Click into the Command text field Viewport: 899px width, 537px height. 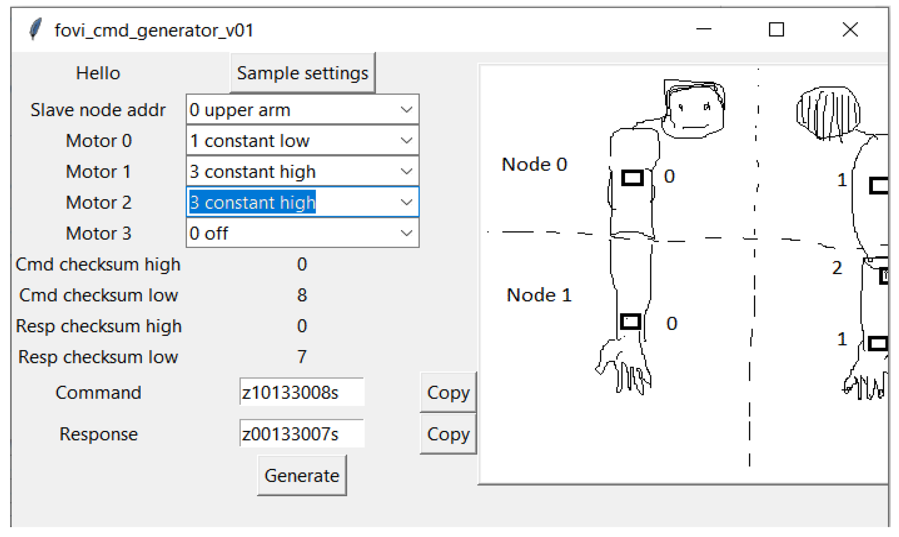click(302, 392)
